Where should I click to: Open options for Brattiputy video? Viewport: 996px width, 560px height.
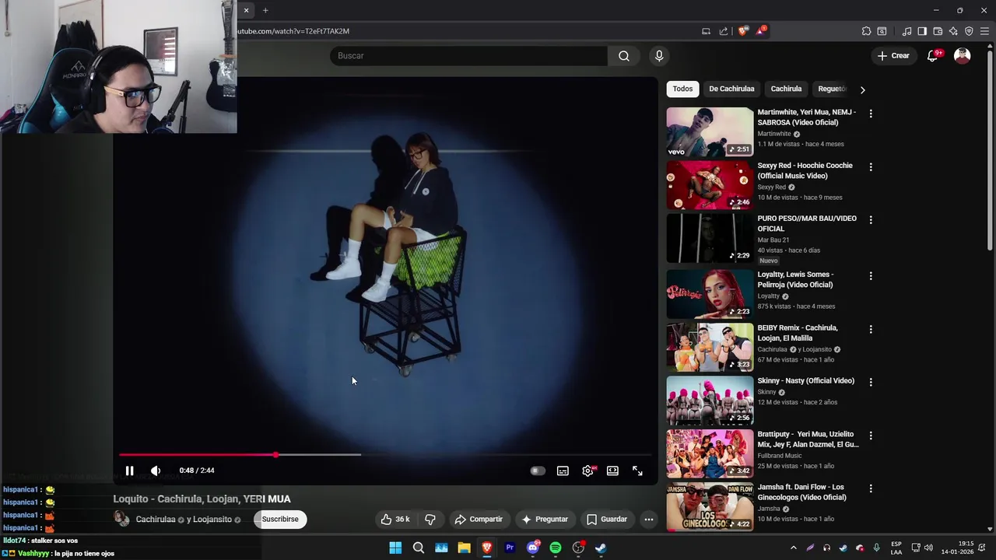point(871,436)
